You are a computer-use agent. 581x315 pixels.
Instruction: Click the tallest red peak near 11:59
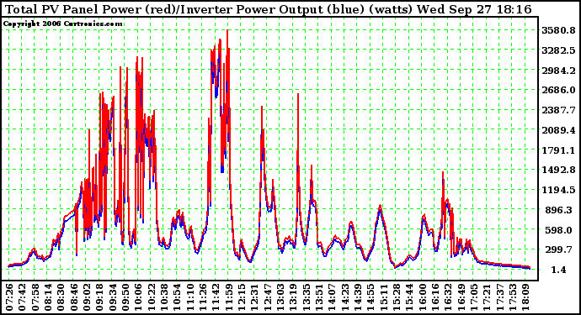tap(227, 31)
